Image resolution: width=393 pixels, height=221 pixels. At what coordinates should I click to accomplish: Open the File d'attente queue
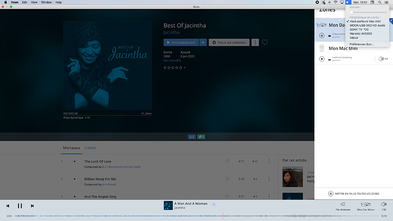click(343, 206)
